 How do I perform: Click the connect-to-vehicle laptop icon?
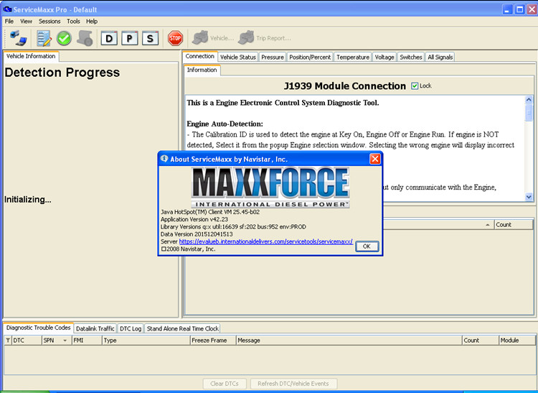point(18,38)
